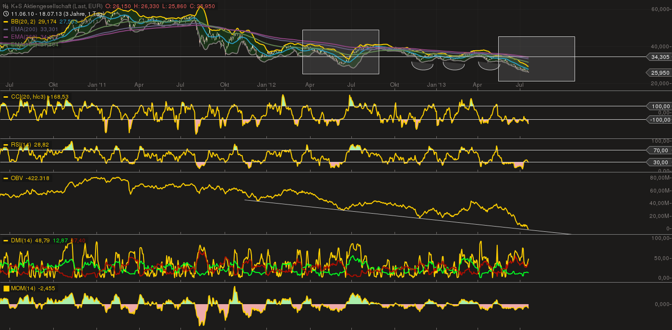The height and width of the screenshot is (330, 672).
Task: Click the RSI 30,00 level marker
Action: tap(660, 162)
